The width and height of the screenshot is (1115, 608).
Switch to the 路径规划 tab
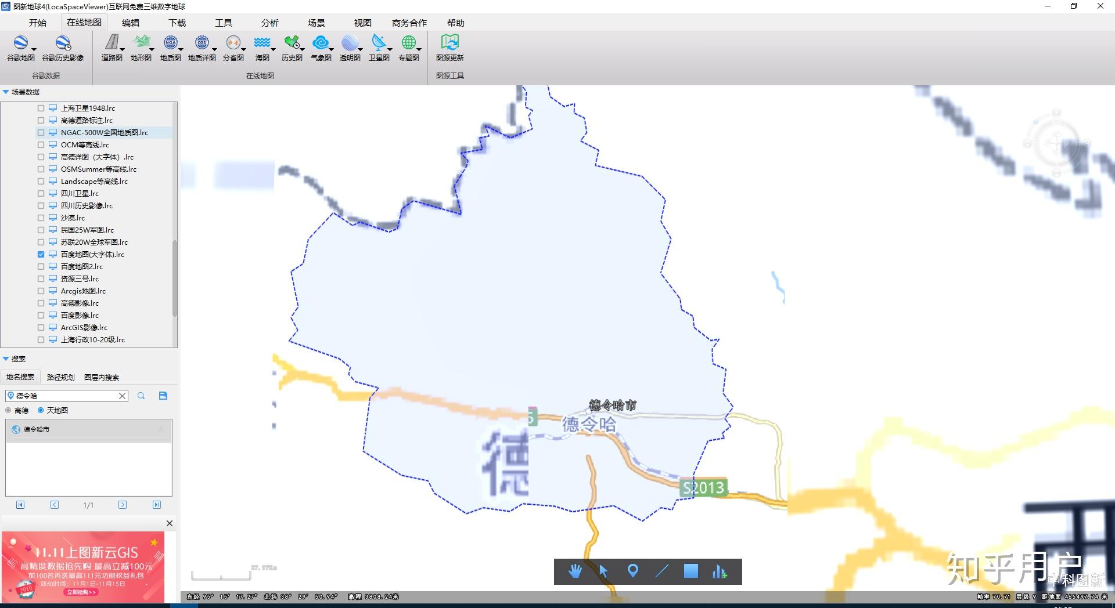click(x=61, y=377)
